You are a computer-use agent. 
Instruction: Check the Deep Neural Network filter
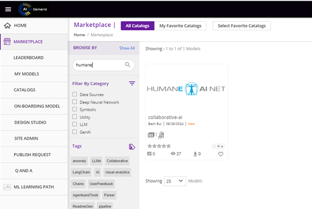pyautogui.click(x=74, y=102)
